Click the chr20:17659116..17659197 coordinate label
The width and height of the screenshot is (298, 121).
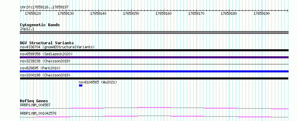(x=44, y=7)
